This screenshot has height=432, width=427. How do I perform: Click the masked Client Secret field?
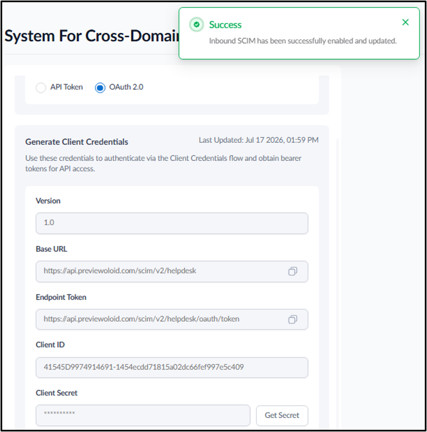tap(143, 415)
